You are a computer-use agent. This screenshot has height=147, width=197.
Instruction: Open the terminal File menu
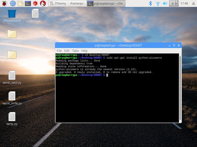(x=59, y=51)
